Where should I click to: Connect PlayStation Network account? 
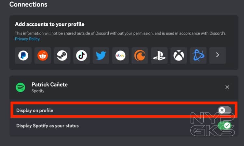tap(159, 56)
